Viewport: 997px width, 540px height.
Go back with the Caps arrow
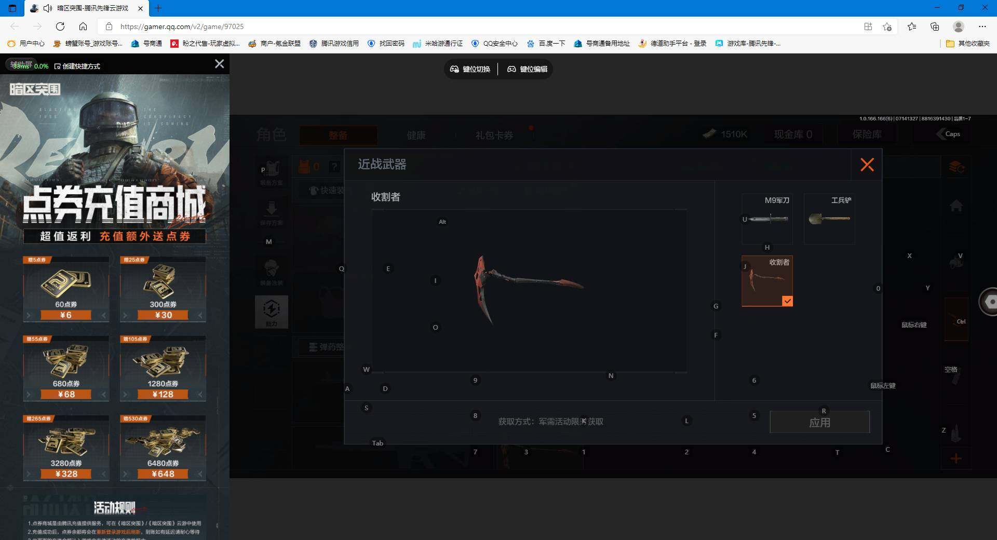(x=948, y=134)
